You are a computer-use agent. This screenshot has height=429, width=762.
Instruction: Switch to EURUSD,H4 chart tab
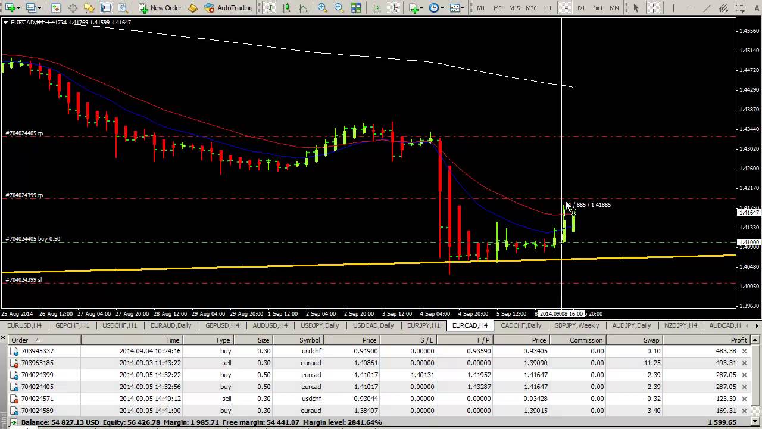point(24,325)
